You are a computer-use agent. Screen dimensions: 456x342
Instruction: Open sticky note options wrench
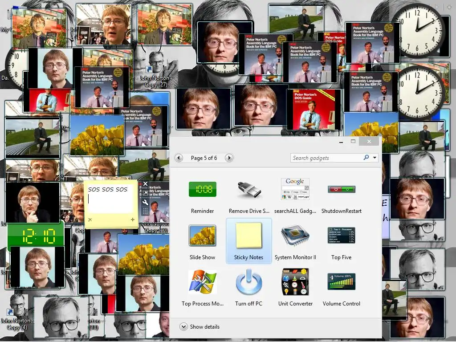145,202
